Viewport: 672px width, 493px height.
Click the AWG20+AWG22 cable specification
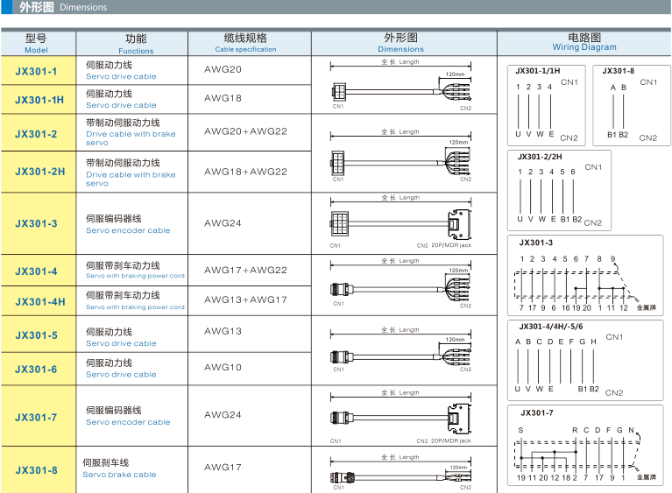coord(245,131)
